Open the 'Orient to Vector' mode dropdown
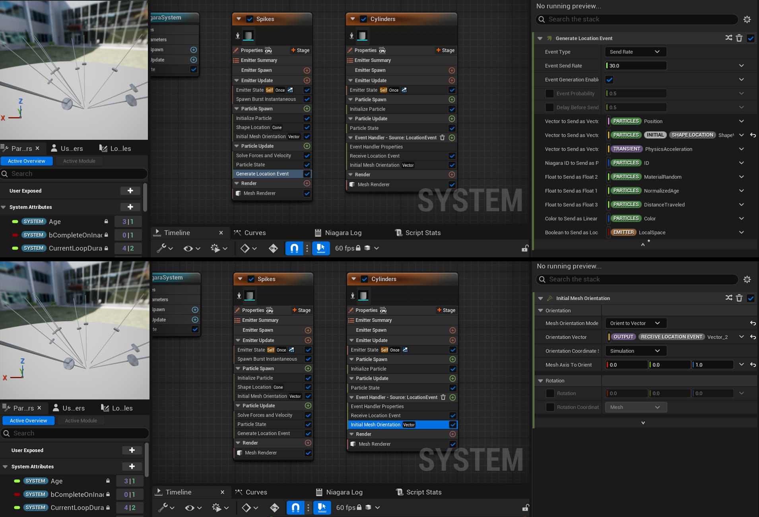 coord(635,323)
